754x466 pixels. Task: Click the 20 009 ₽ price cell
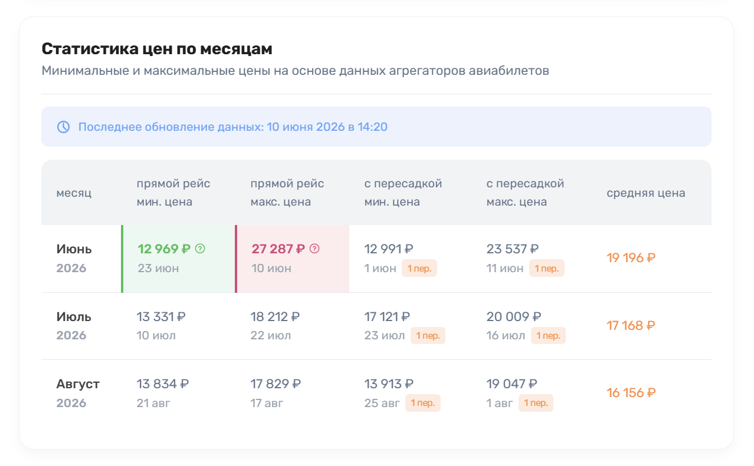click(514, 316)
